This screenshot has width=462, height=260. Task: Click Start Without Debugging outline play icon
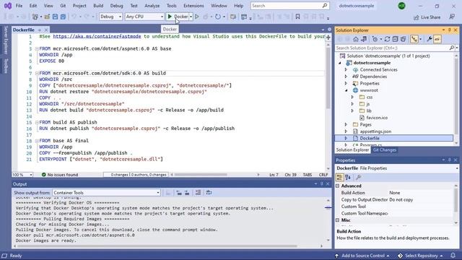(x=197, y=17)
